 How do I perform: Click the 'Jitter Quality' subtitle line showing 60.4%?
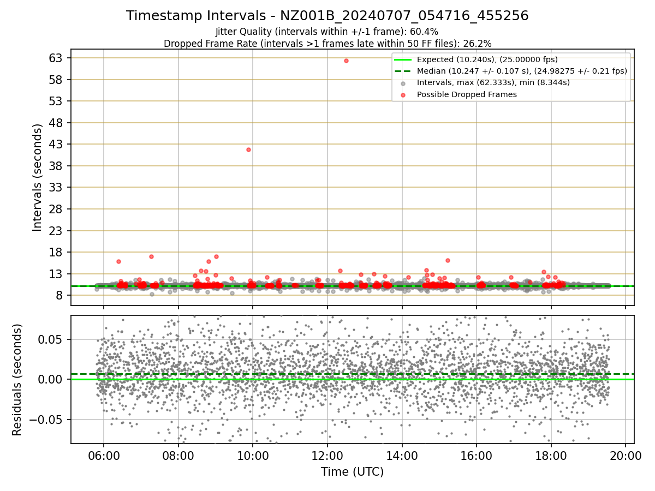327,32
